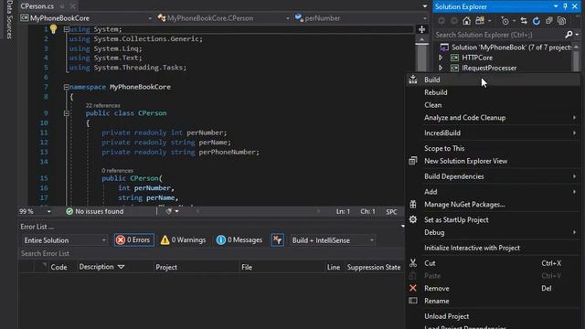
Task: Open the MyPhoneBookCore.CPerson type dropdown
Action: pyautogui.click(x=223, y=18)
